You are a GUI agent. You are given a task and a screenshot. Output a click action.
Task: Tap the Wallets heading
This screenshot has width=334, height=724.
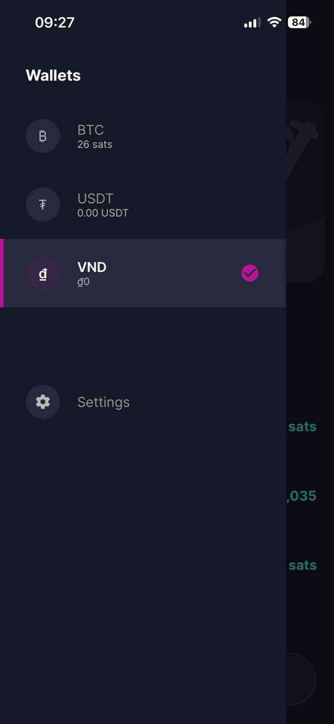tap(53, 75)
